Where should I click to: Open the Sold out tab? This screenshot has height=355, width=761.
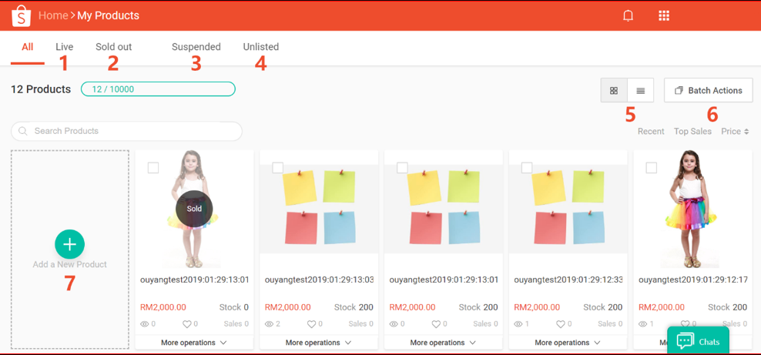[113, 47]
